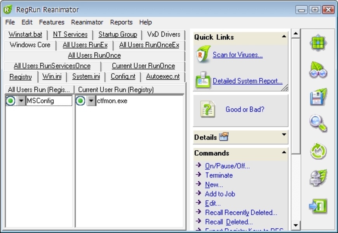Screen dimensions: 338x233
Task: Expand the Details panel
Action: click(284, 135)
